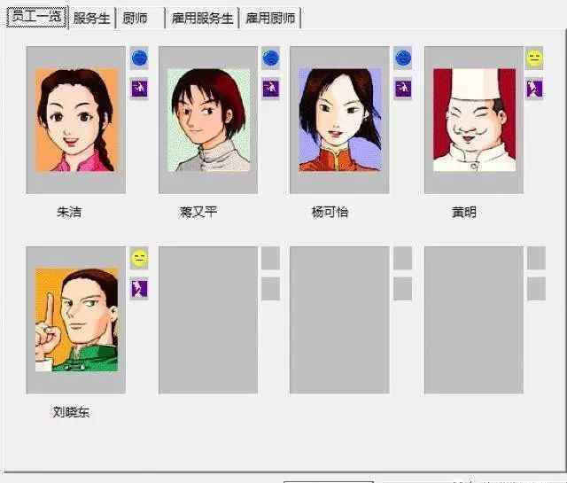Screen dimensions: 567x483
Task: Click the empty staff slot next to 刘晓东
Action: (208, 320)
